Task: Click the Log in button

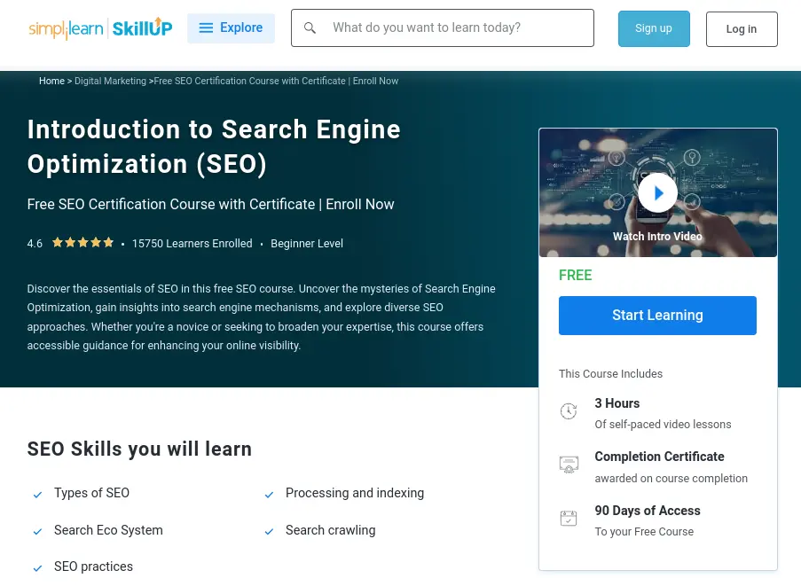Action: (741, 28)
